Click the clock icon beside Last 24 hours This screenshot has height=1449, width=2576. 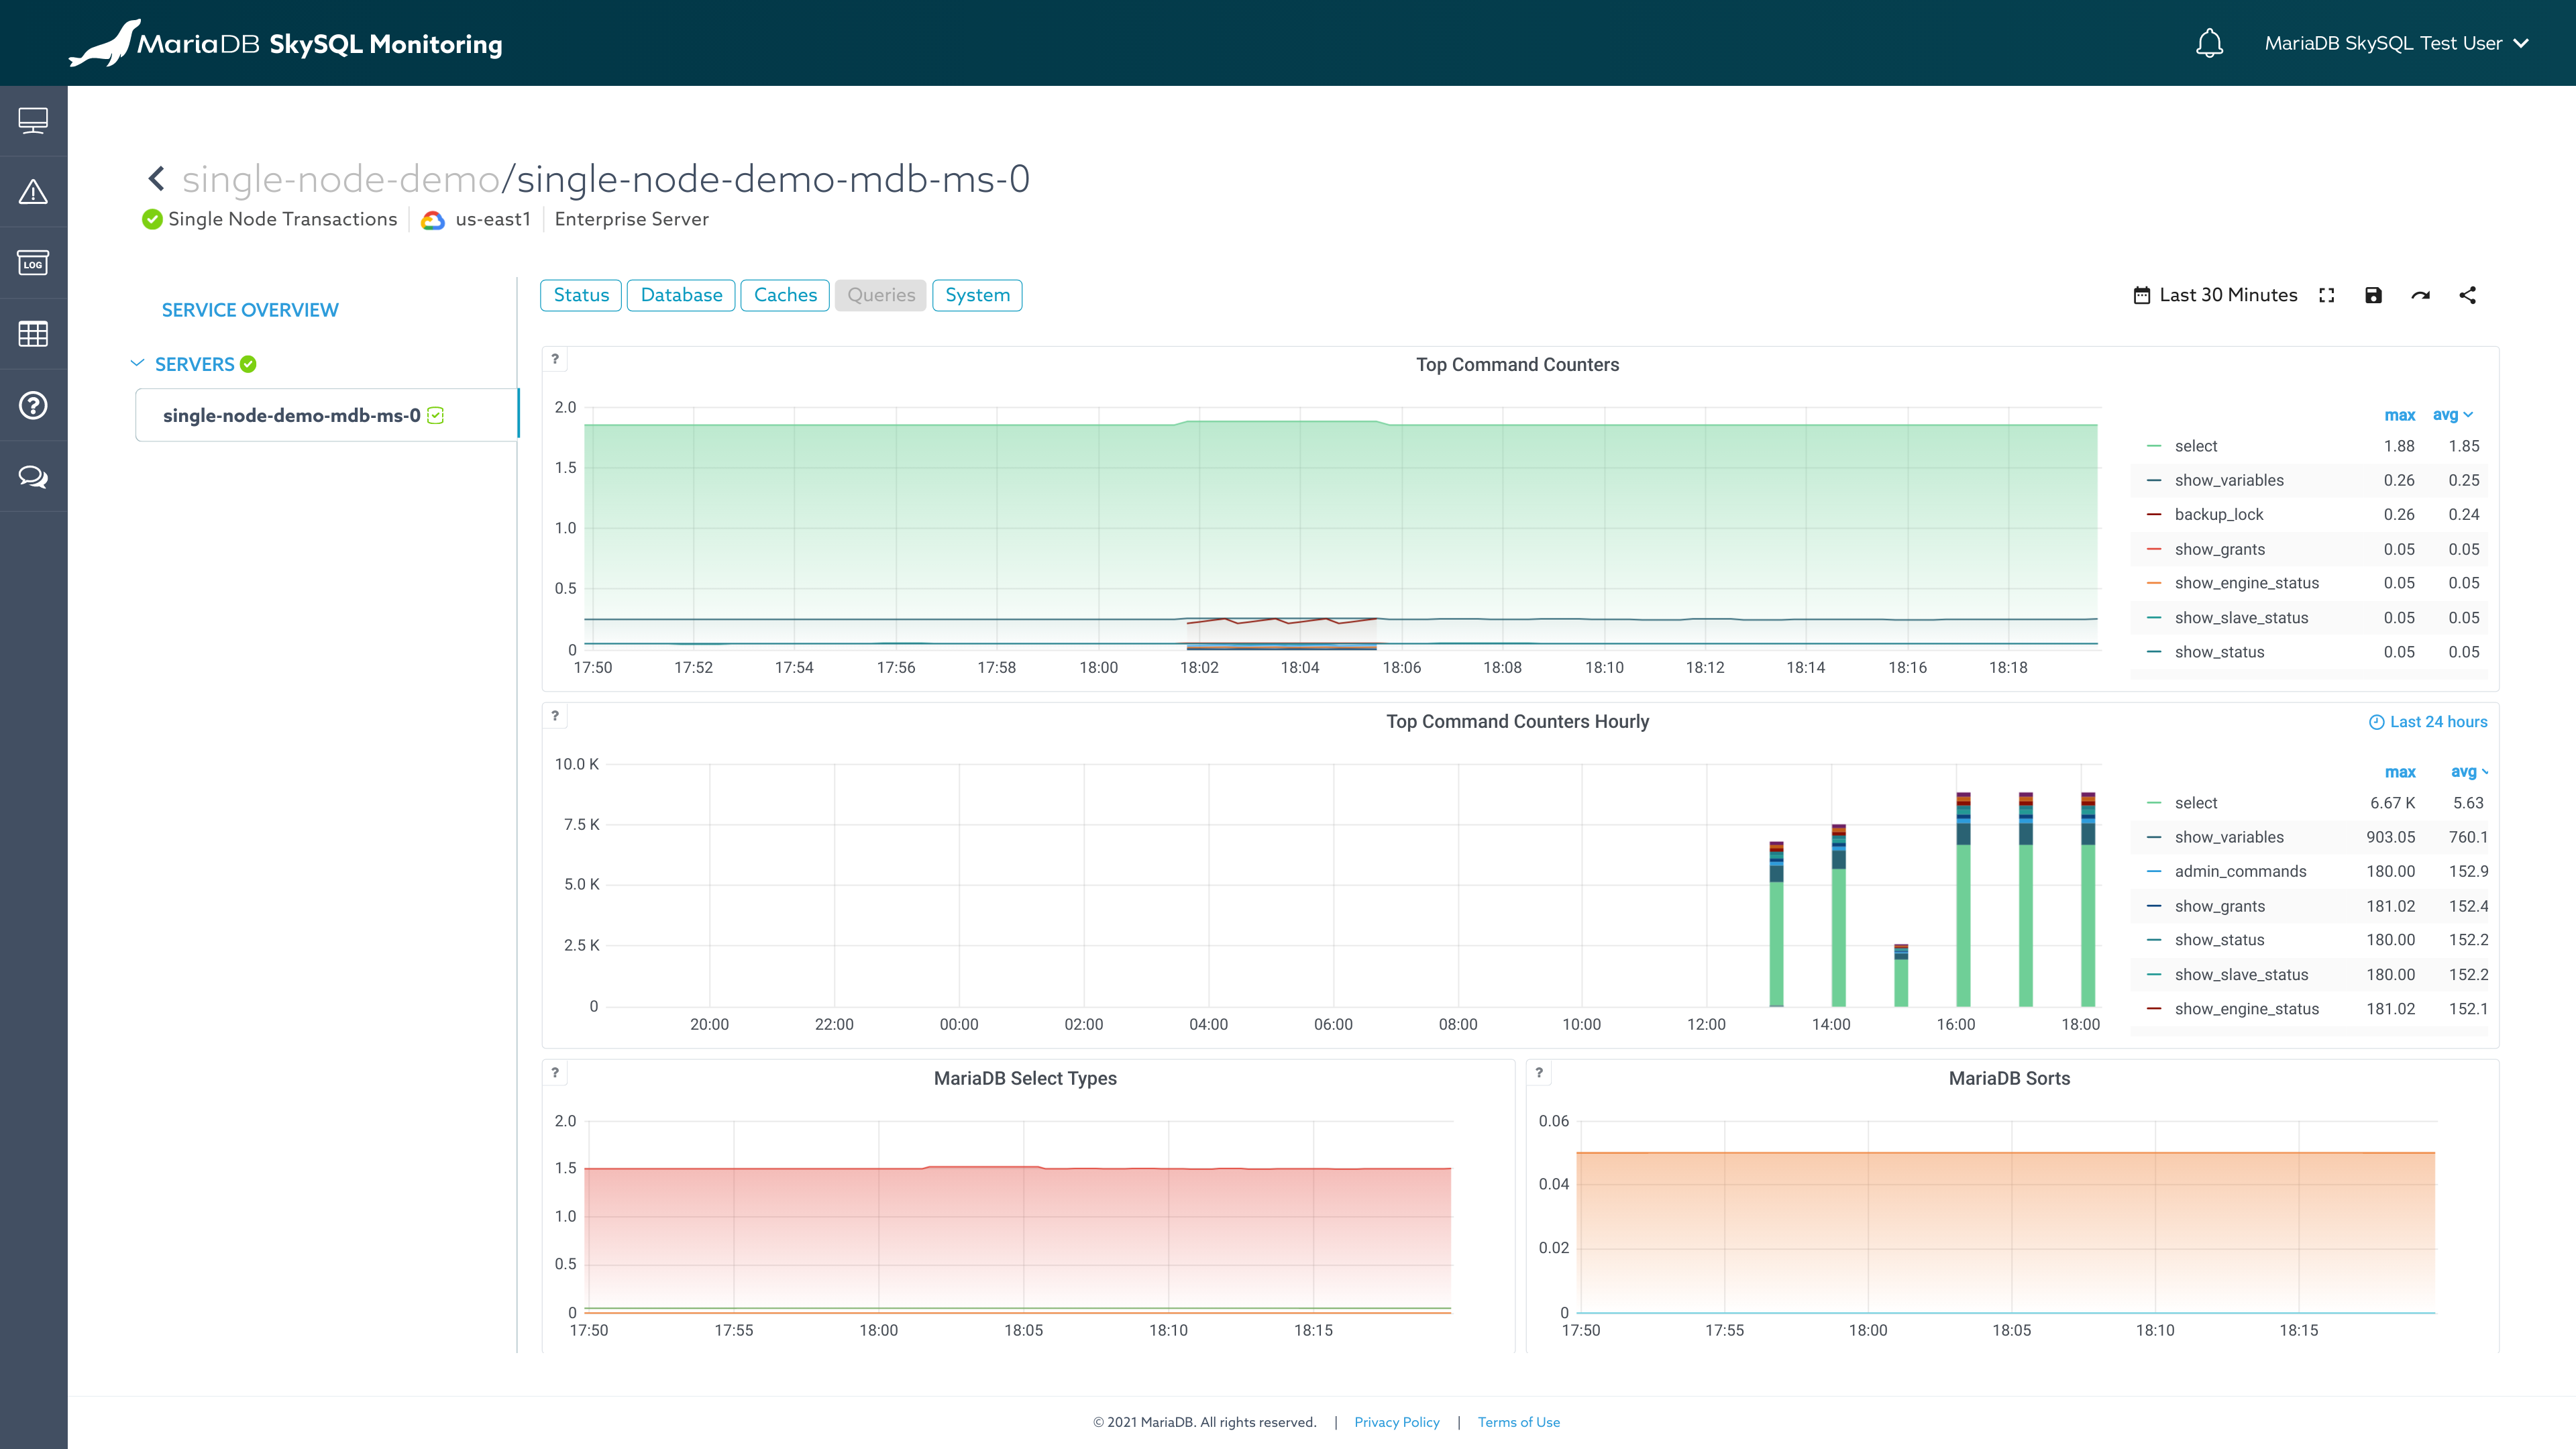(2377, 722)
